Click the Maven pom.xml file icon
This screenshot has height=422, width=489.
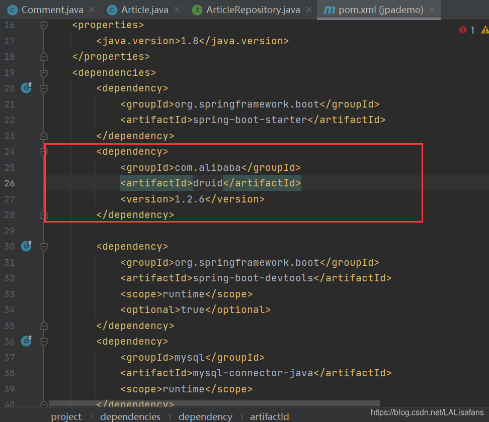(330, 10)
